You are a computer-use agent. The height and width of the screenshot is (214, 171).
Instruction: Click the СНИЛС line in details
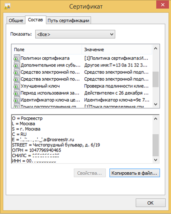[x=36, y=155]
